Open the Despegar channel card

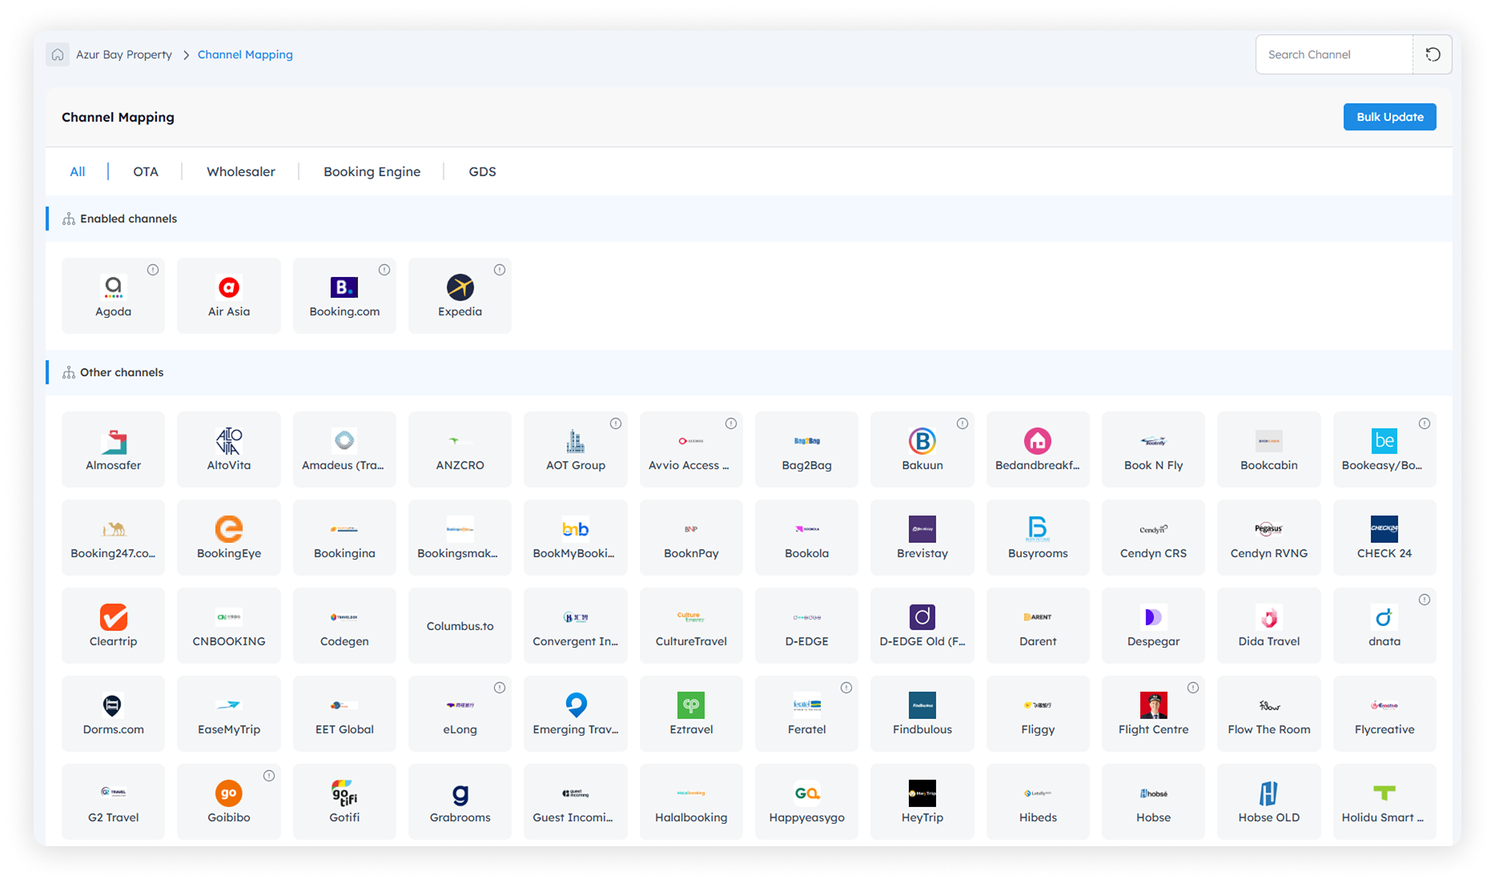(x=1154, y=625)
